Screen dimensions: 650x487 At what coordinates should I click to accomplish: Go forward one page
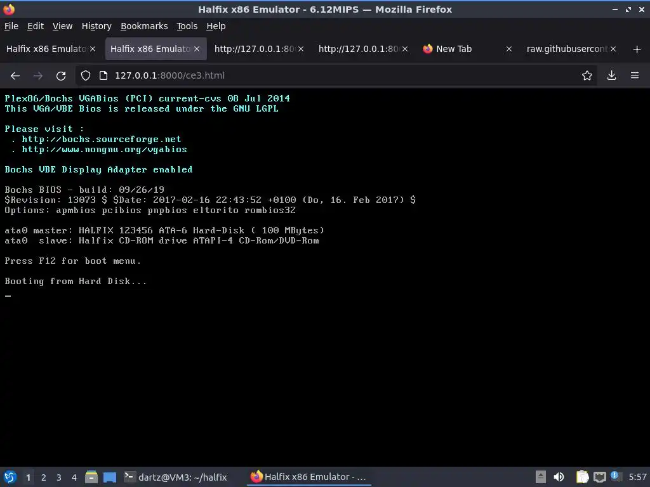point(37,76)
